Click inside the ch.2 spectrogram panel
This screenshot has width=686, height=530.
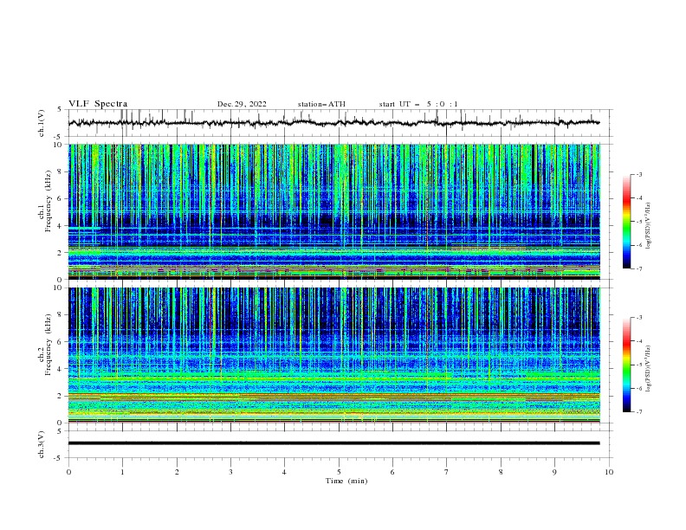pos(333,355)
